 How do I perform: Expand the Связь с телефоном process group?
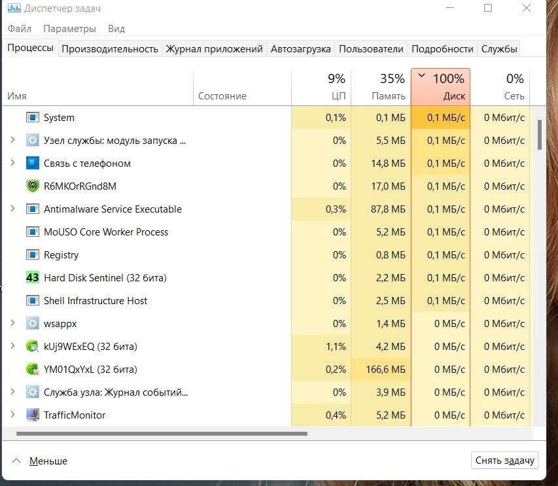[x=13, y=163]
